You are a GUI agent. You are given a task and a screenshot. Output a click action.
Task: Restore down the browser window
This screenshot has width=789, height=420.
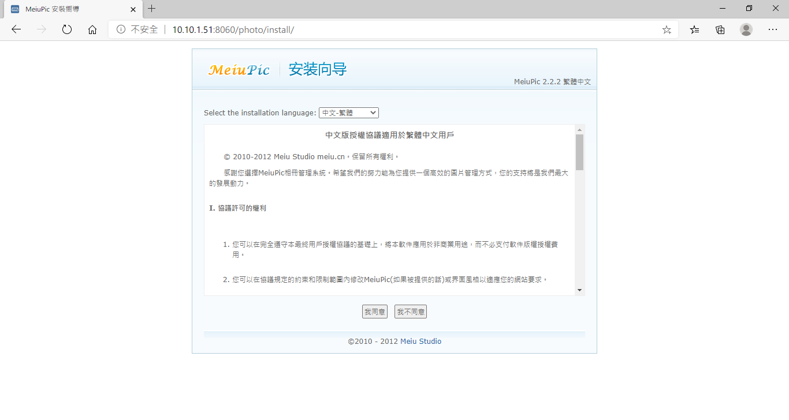(x=749, y=8)
